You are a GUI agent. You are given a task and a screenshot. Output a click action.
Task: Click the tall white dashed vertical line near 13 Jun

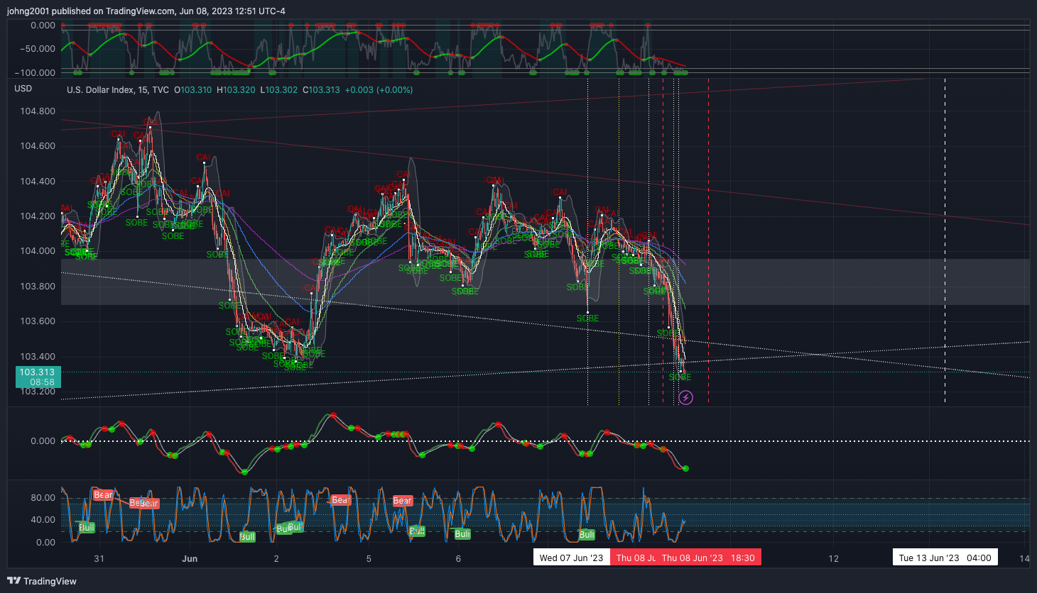coord(945,240)
